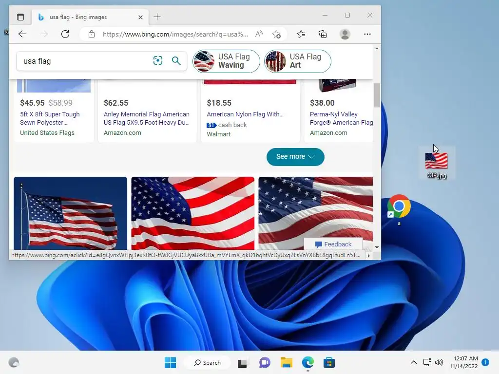Click the vertical scrollbar thumb

pyautogui.click(x=377, y=95)
